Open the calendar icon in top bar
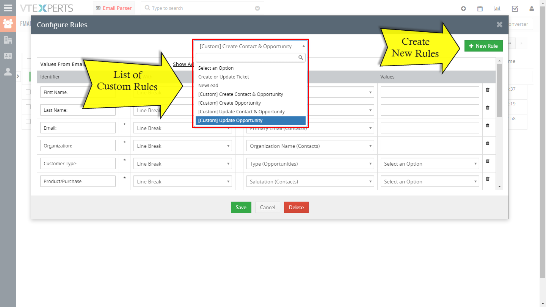546x307 pixels. coord(480,8)
